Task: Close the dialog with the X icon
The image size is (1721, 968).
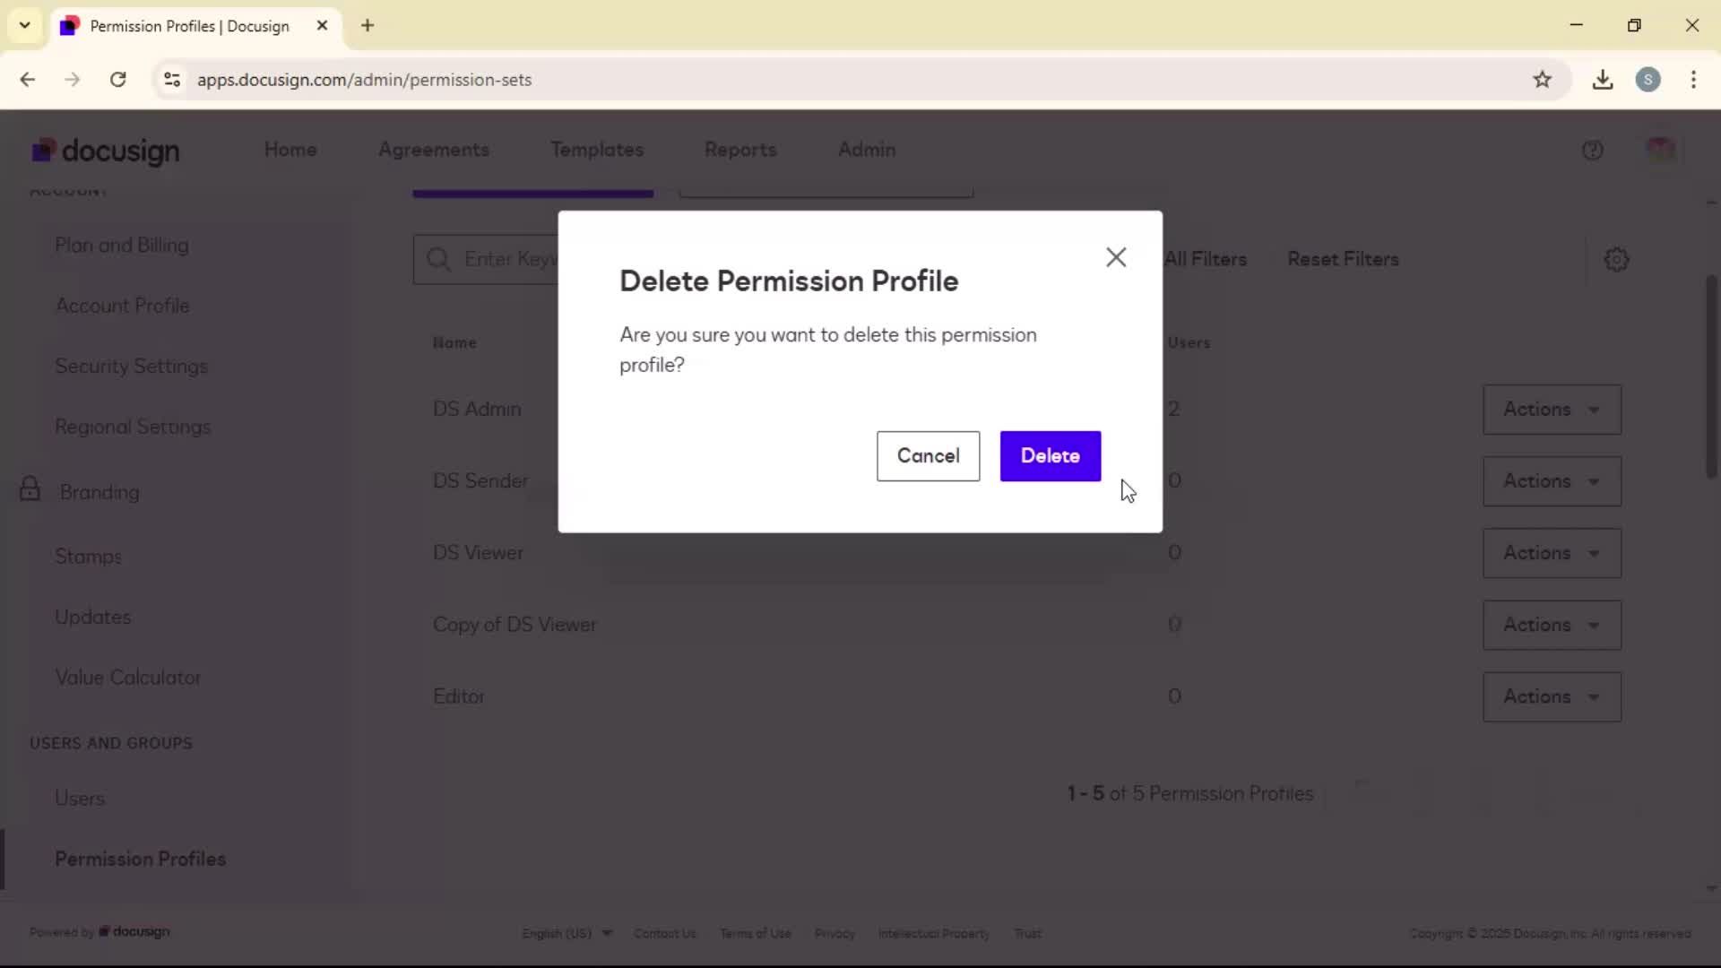Action: (1116, 258)
